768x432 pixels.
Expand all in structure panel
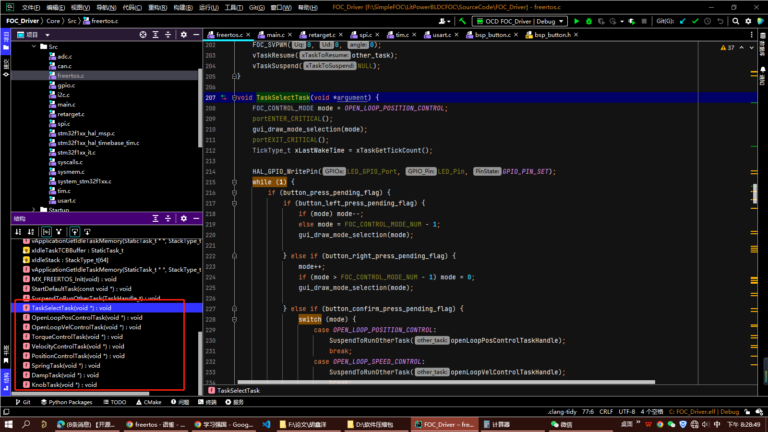(156, 218)
